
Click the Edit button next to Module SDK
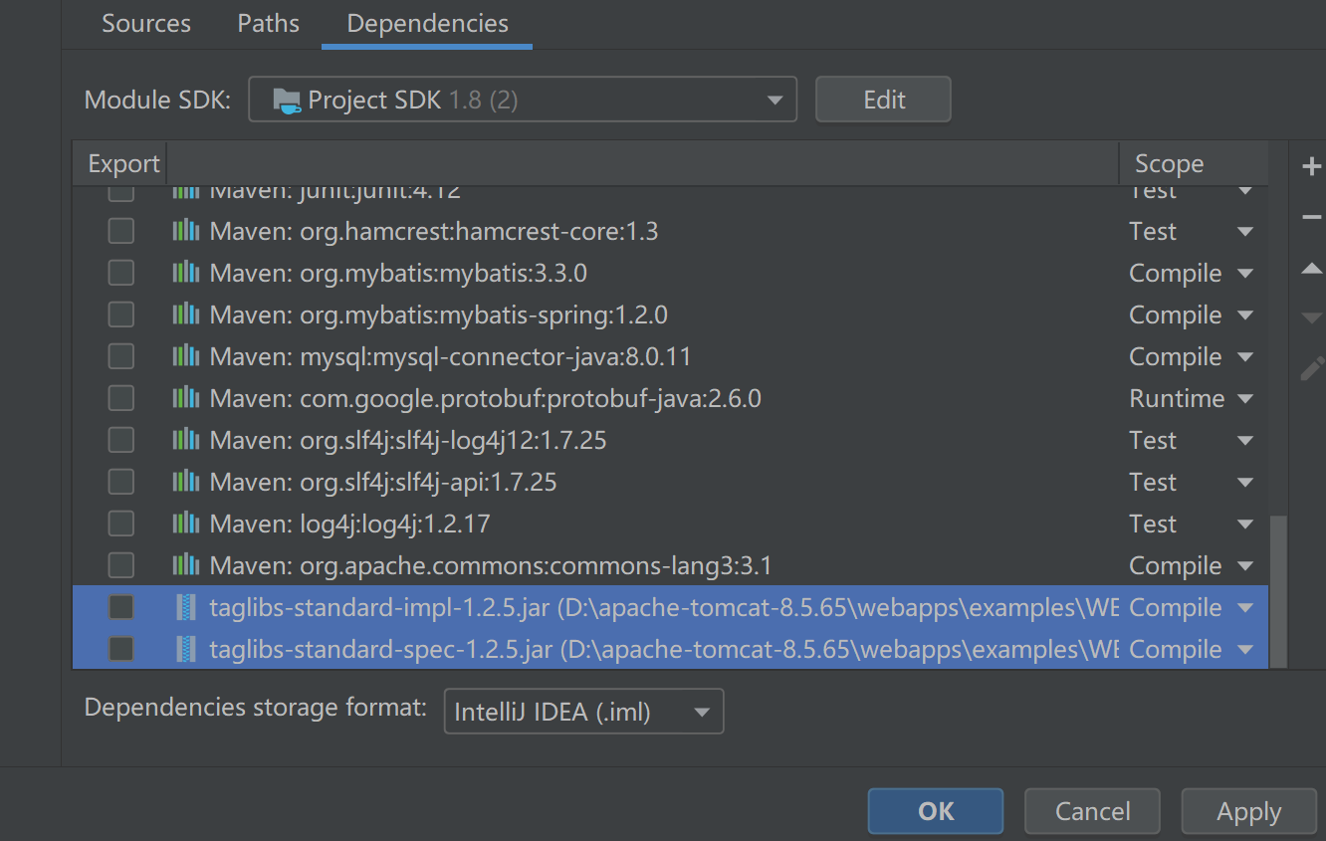882,99
